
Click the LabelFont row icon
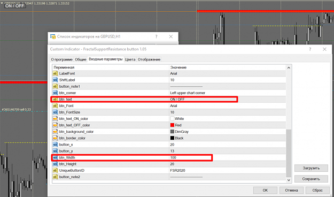[x=55, y=73]
